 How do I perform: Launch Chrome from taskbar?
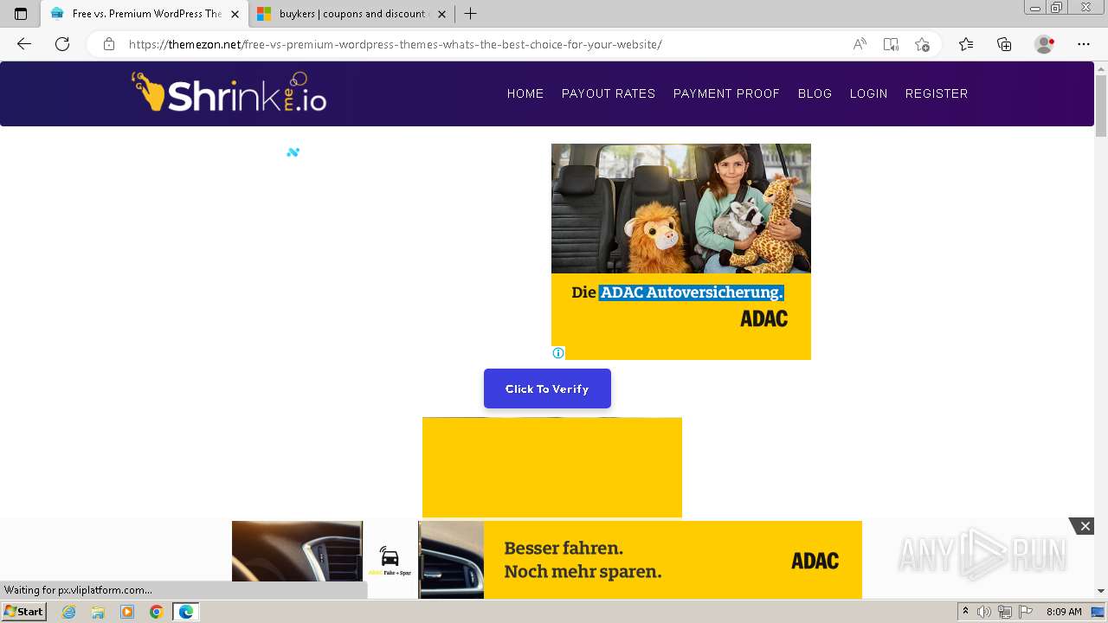(x=156, y=612)
